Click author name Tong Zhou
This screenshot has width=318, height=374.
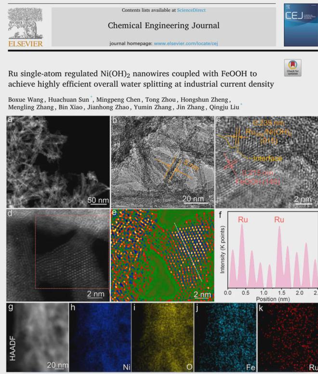(160, 100)
